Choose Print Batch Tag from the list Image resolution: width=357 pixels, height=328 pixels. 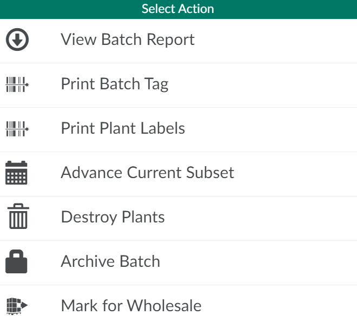(x=115, y=84)
